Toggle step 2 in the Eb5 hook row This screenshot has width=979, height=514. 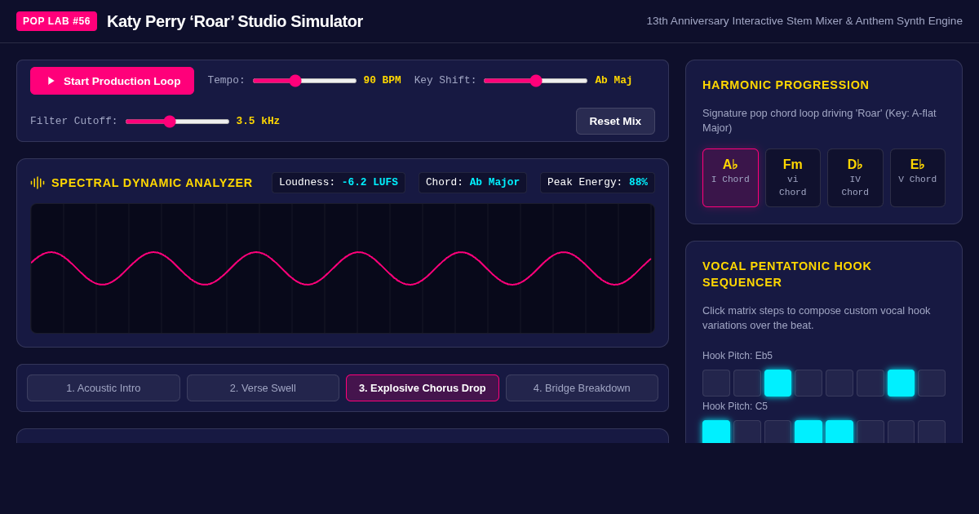click(747, 383)
